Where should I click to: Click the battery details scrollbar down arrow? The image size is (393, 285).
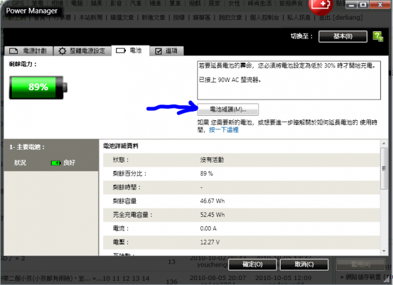[384, 251]
